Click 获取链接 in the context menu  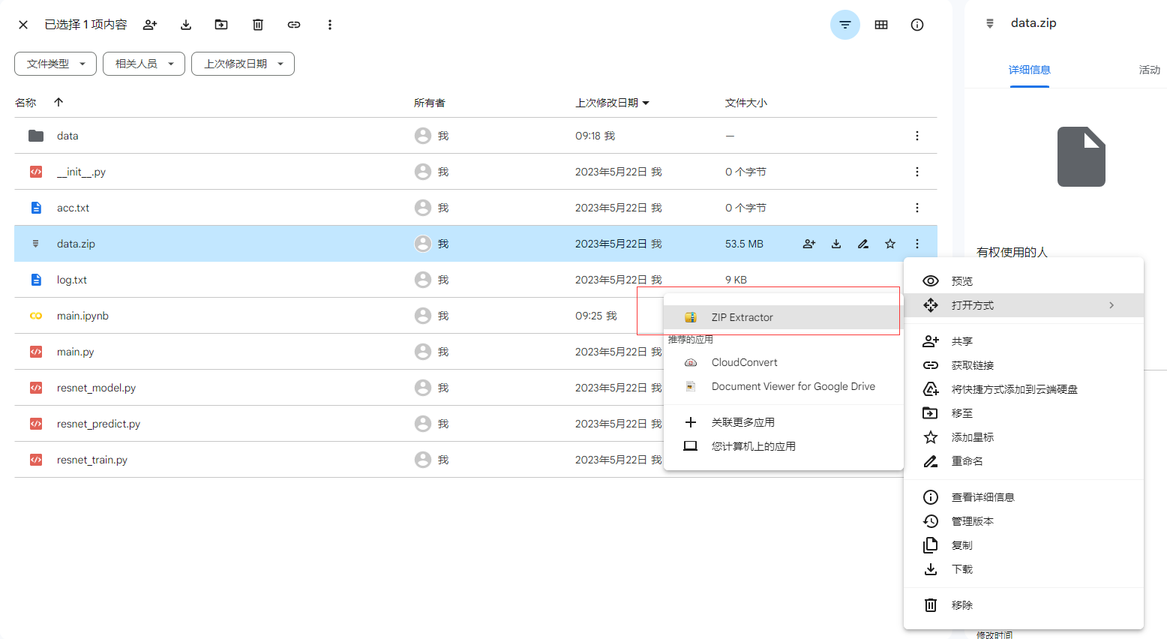tap(1024, 365)
